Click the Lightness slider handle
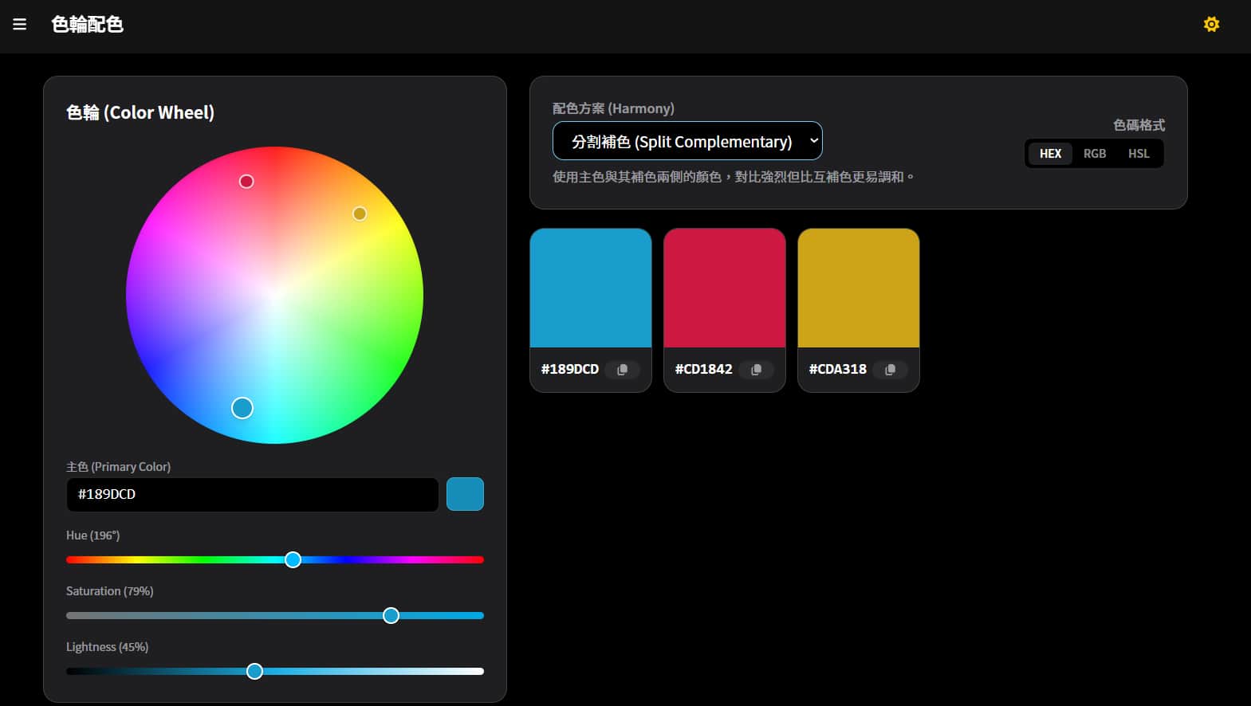This screenshot has height=706, width=1251. click(x=254, y=671)
